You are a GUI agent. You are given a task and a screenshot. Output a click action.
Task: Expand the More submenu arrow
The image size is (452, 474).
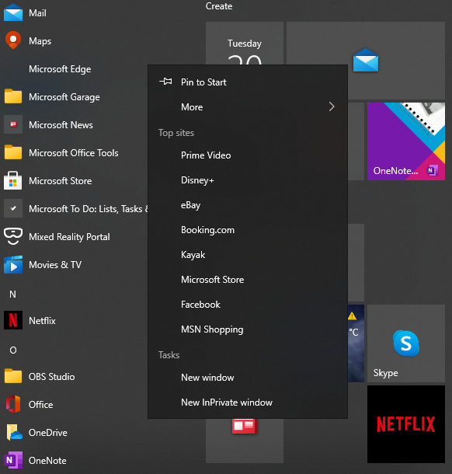[x=332, y=106]
